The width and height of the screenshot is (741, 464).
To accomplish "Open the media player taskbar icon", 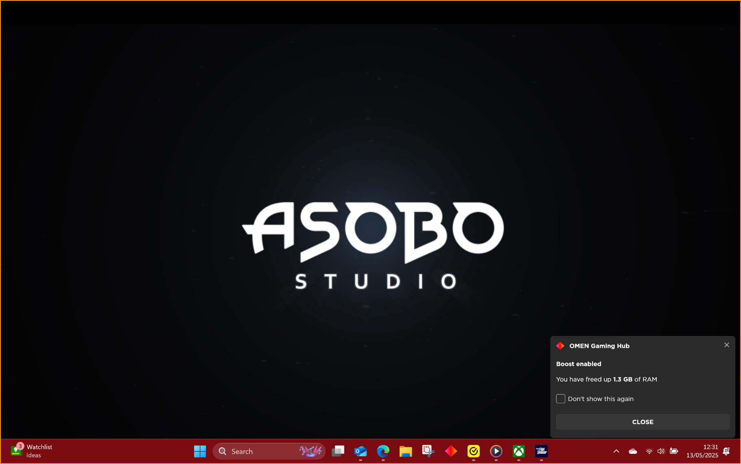I will pyautogui.click(x=496, y=451).
